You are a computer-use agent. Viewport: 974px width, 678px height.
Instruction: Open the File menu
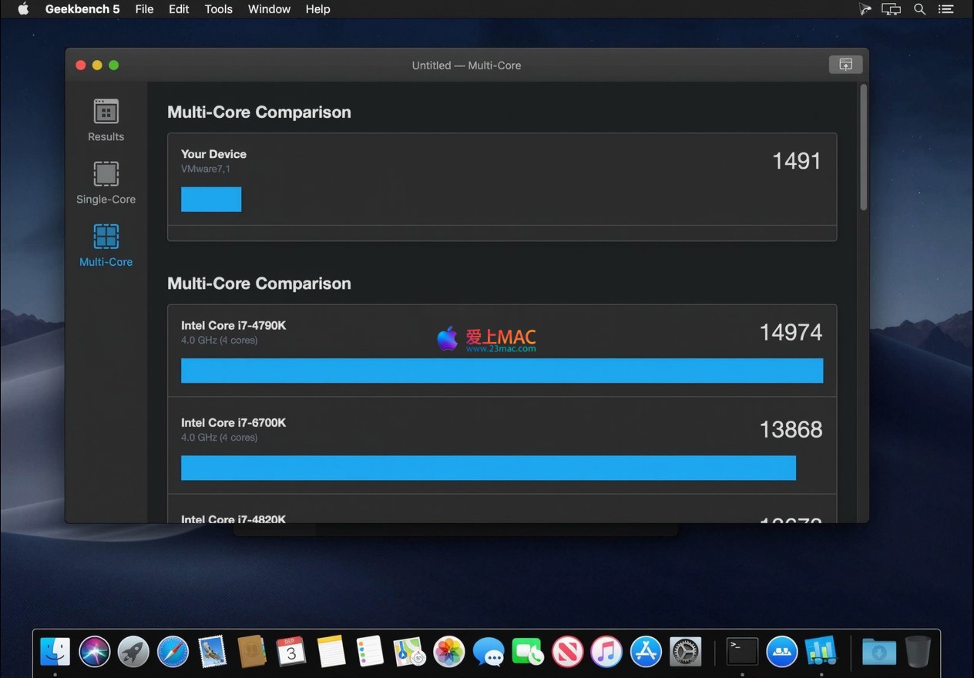(x=144, y=9)
